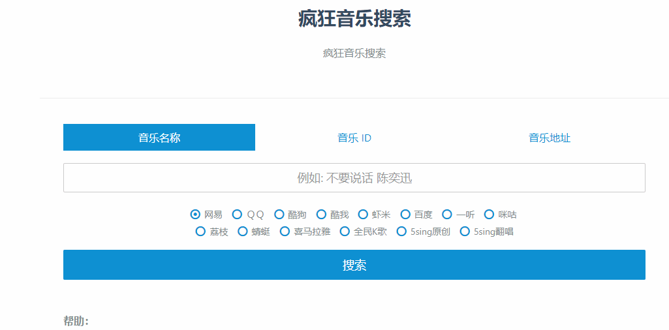The width and height of the screenshot is (669, 330).
Task: Pick 酷我 as the music source
Action: point(321,215)
